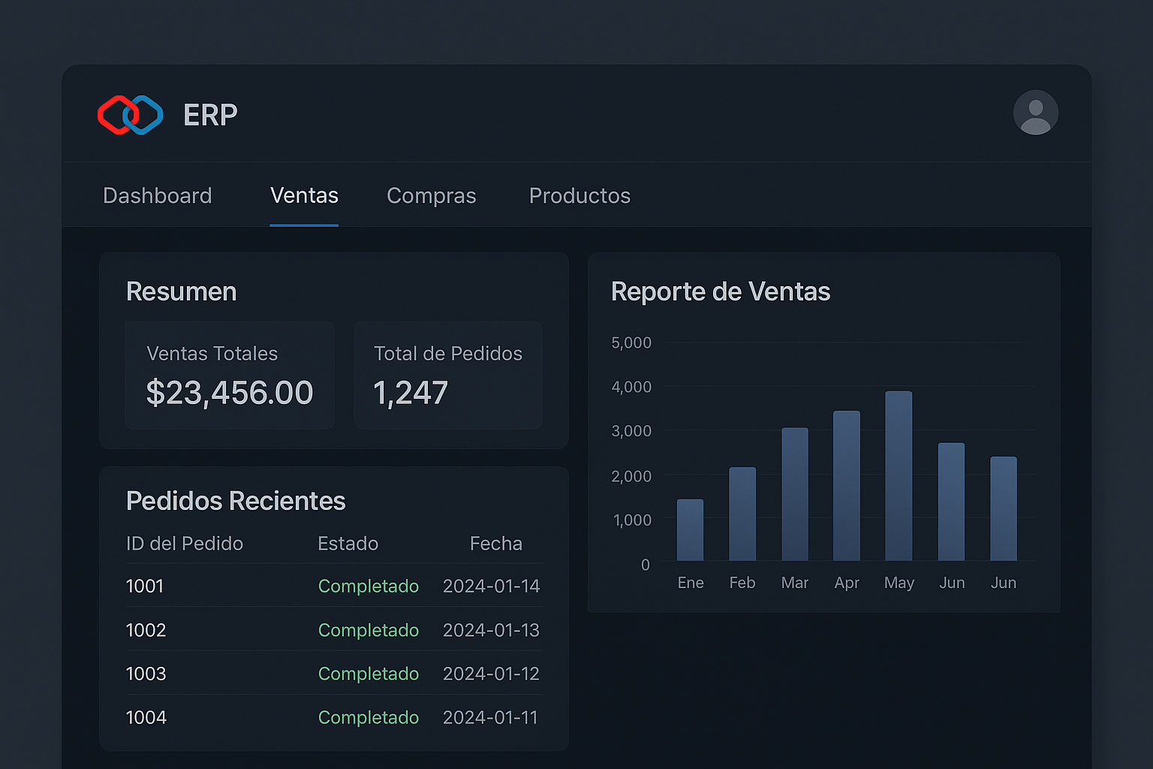Open the Compras tab
The width and height of the screenshot is (1153, 769).
(x=432, y=195)
